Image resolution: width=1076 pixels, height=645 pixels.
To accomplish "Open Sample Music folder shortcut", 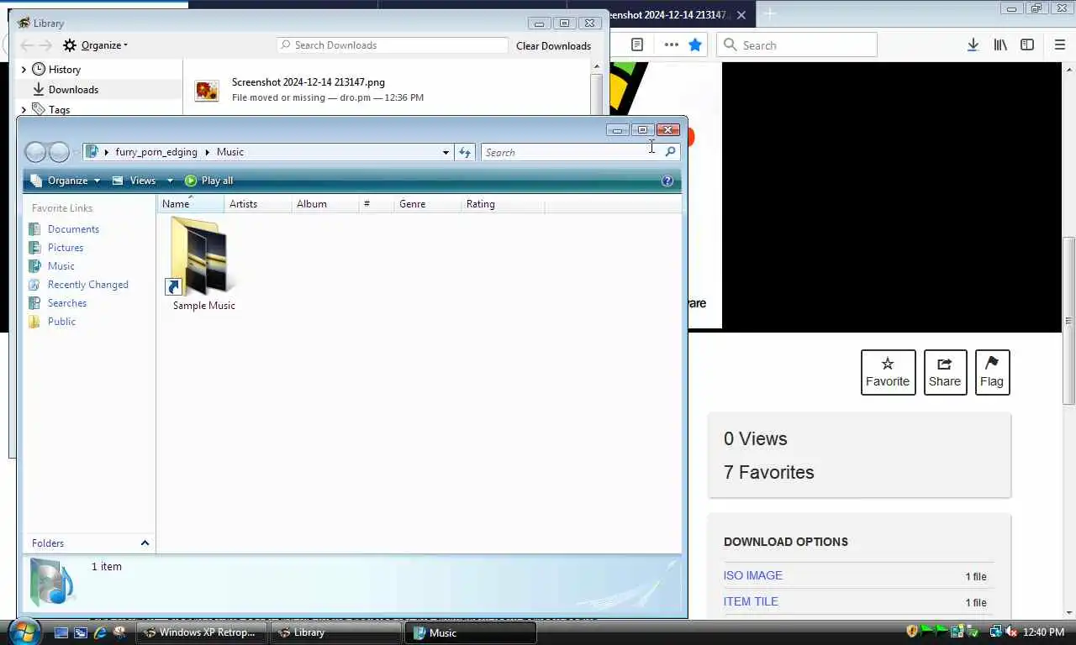I will point(201,264).
